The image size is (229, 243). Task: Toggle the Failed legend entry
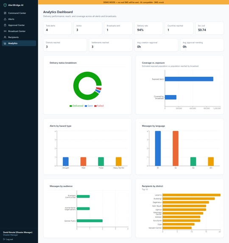pos(99,106)
